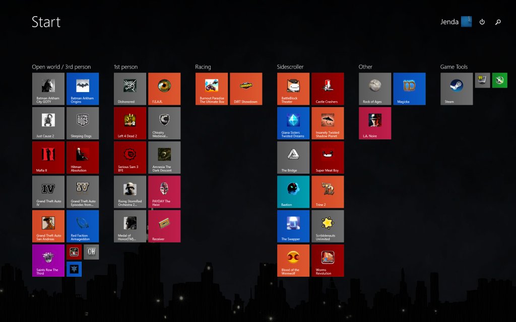516x322 pixels.
Task: Launch the DiRT Showdown tile
Action: click(246, 89)
